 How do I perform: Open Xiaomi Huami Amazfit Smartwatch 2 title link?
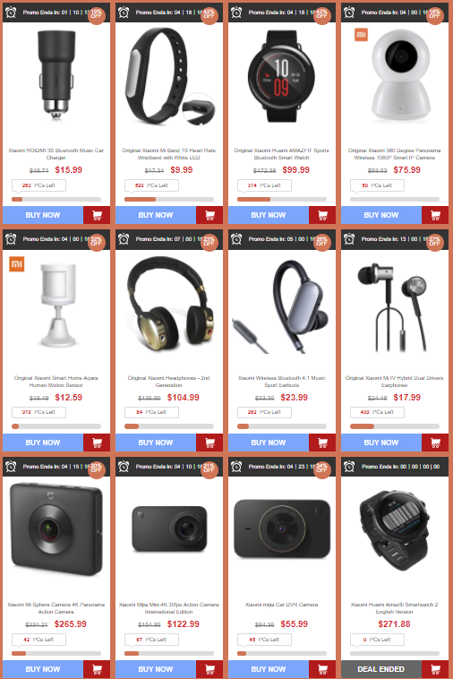(394, 608)
